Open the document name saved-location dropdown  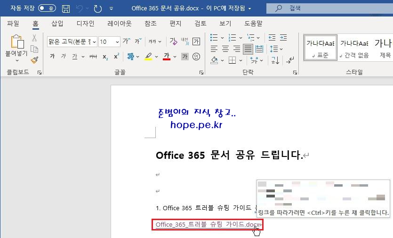pos(249,9)
